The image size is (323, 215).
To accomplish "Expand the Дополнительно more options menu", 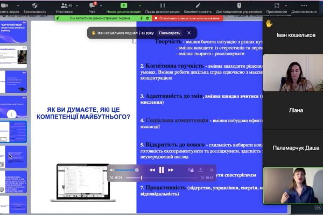I will (304, 7).
